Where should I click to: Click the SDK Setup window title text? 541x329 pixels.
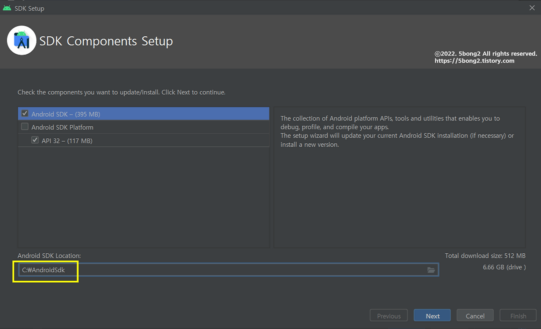(29, 8)
